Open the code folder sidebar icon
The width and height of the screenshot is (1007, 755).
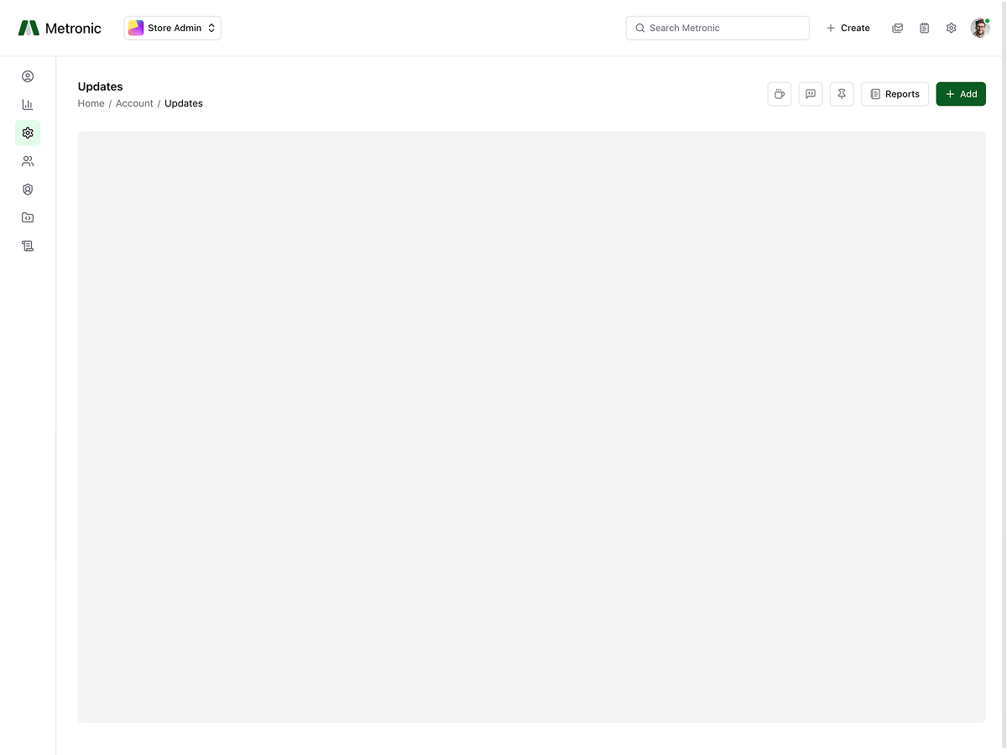pyautogui.click(x=28, y=218)
